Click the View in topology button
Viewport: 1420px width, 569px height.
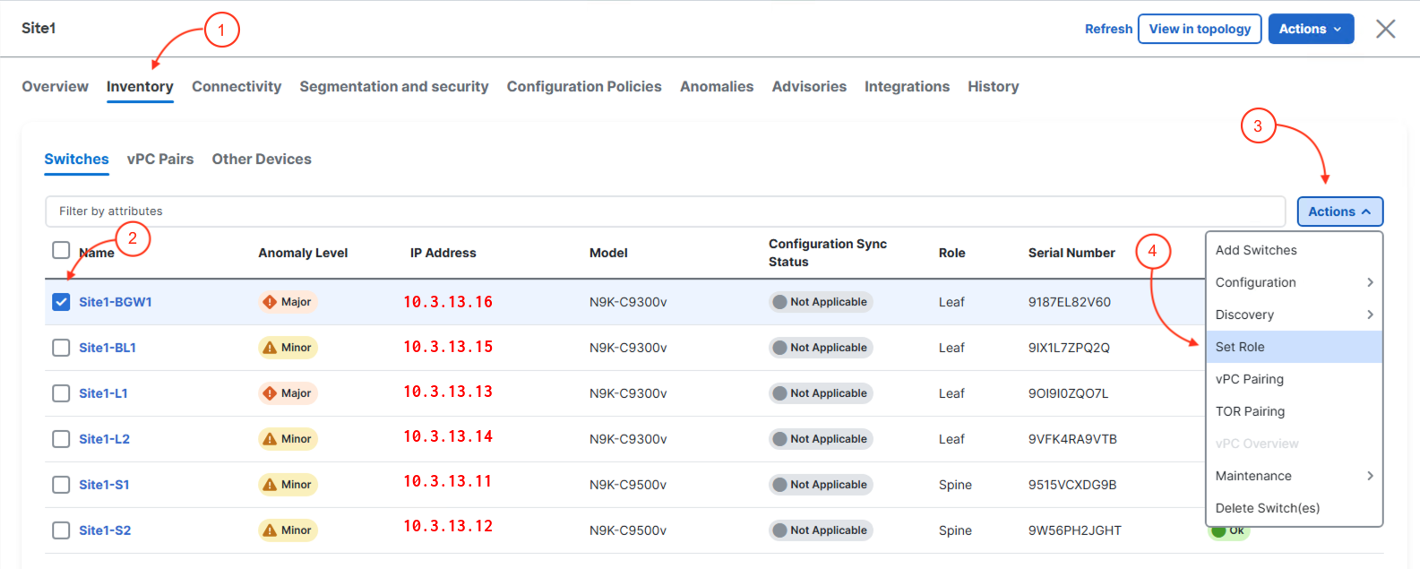point(1200,29)
